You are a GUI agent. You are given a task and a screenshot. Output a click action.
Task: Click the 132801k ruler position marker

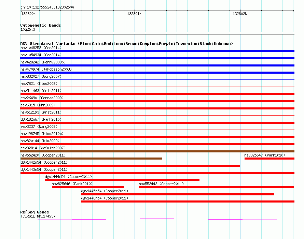(x=134, y=14)
